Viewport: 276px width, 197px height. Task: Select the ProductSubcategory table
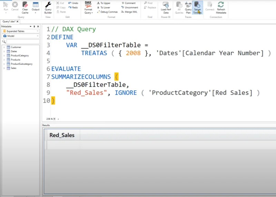tap(20, 64)
